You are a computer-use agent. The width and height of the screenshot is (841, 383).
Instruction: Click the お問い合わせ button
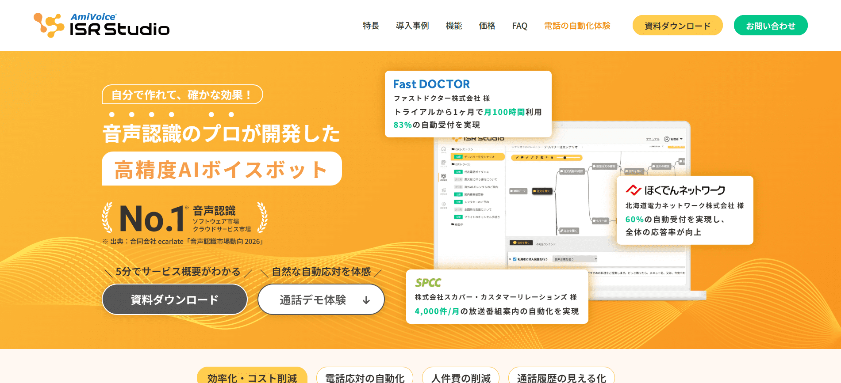(771, 26)
